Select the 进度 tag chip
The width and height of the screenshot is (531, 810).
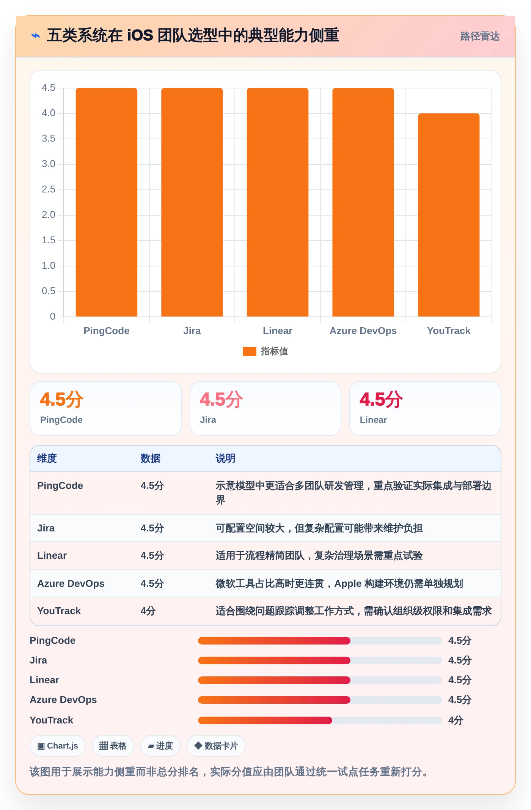(160, 746)
